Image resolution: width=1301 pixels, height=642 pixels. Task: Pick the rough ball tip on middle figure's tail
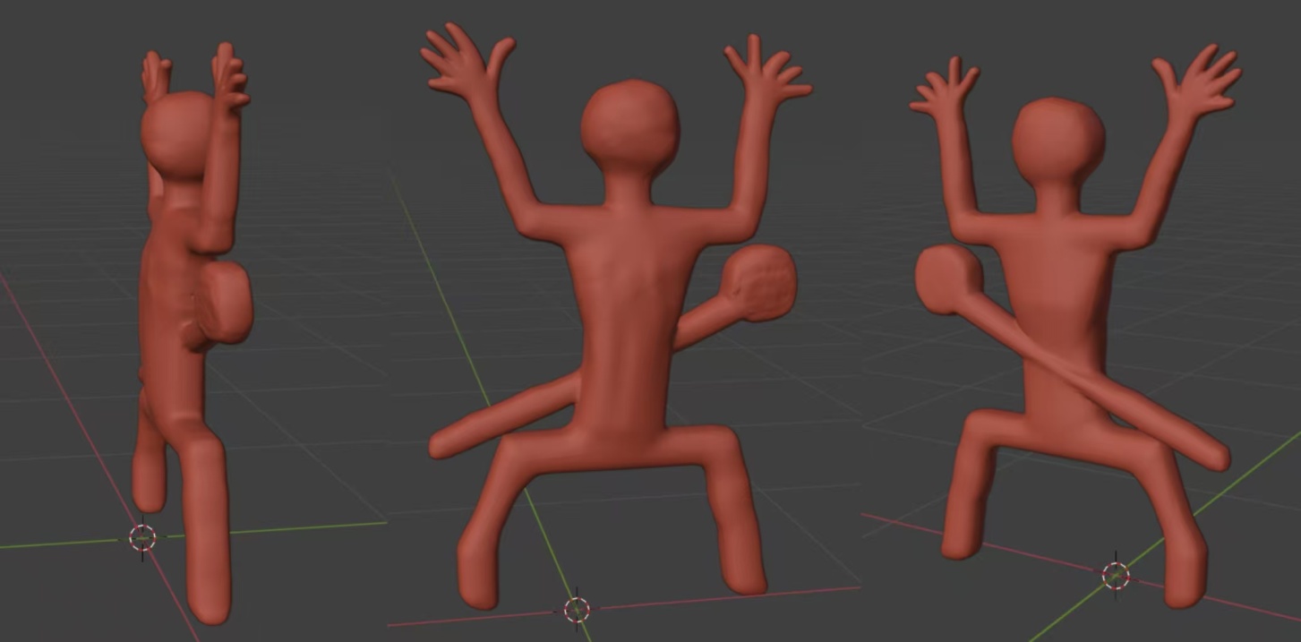pos(763,282)
